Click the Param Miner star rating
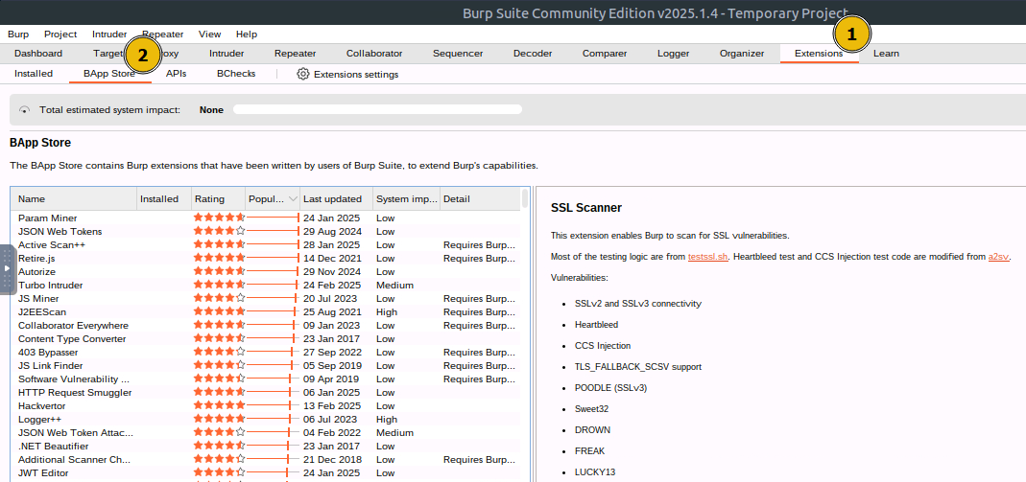Image resolution: width=1026 pixels, height=482 pixels. point(219,218)
